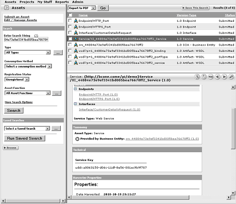The width and height of the screenshot is (236, 204).
Task: Click the right arrow next asset icon
Action: pos(224,77)
